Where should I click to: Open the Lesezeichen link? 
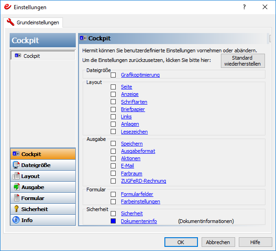[x=134, y=132]
